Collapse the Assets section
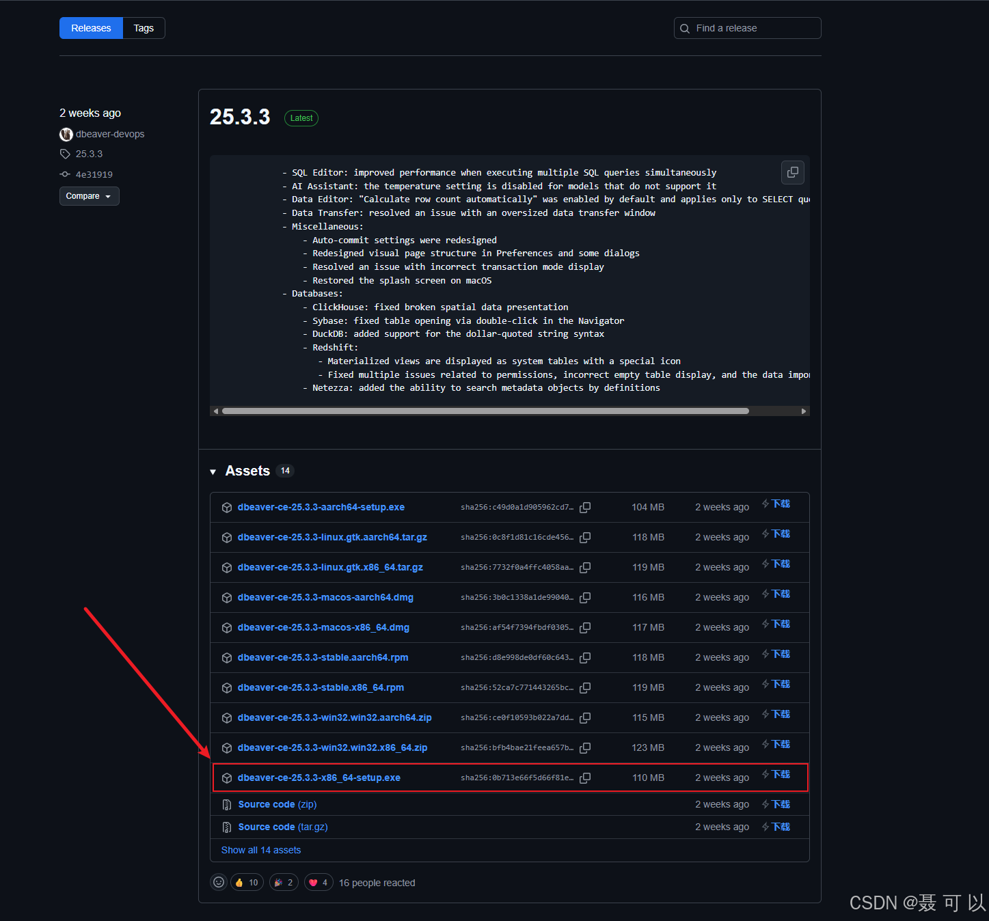The image size is (989, 921). click(213, 471)
